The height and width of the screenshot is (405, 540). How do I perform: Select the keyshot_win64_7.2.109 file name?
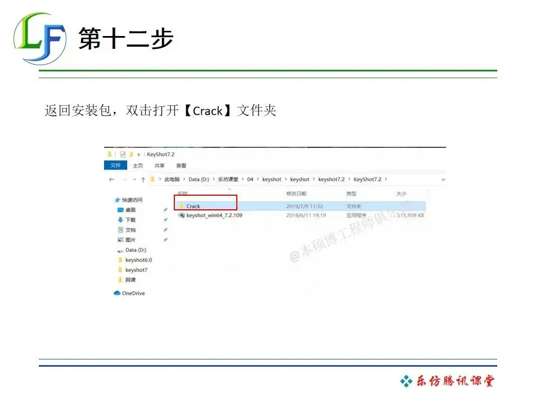pyautogui.click(x=214, y=215)
